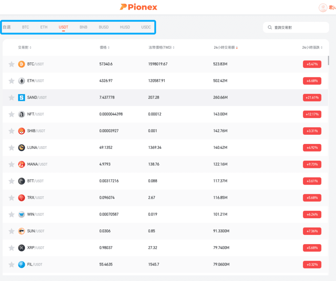Image resolution: width=336 pixels, height=281 pixels.
Task: Sort by 法幣價格(TWD) column header
Action: coord(161,47)
